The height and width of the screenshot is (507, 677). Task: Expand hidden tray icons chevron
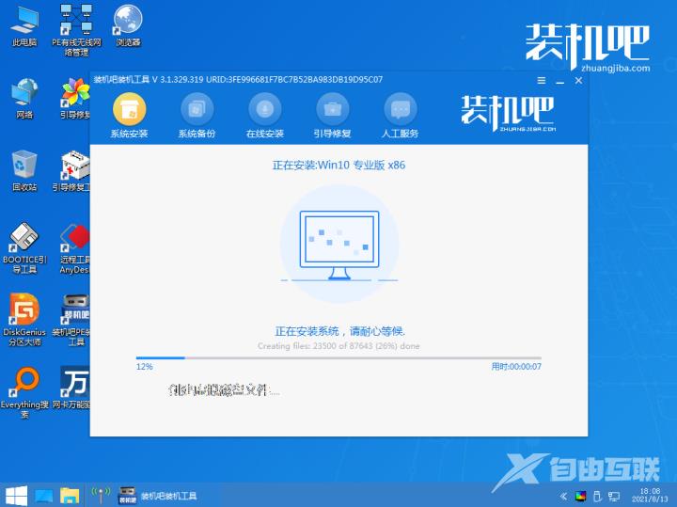(563, 497)
